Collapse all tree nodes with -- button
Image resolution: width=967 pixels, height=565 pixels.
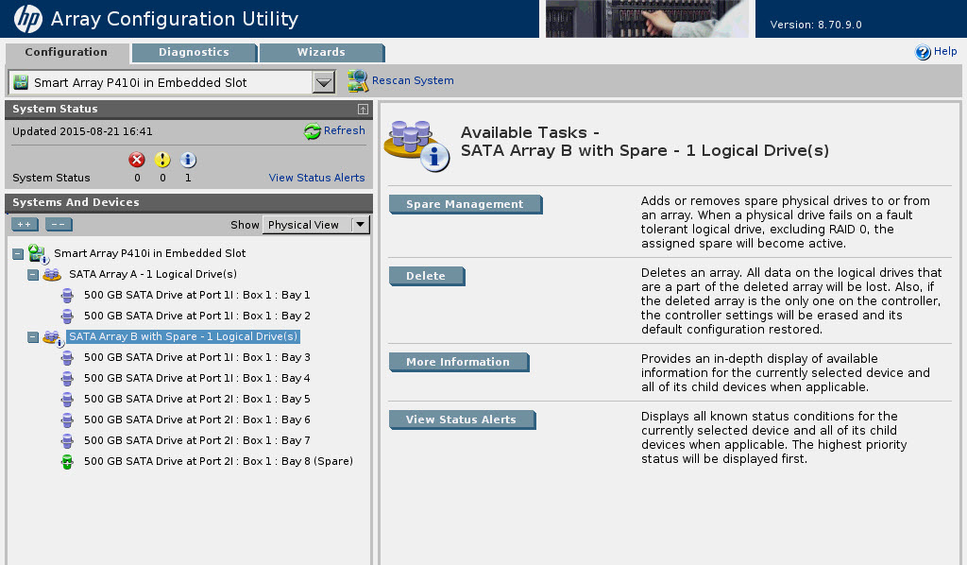[59, 225]
